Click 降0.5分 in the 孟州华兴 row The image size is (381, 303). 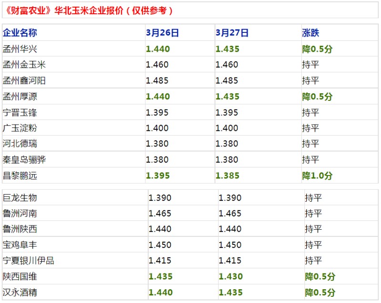[317, 49]
